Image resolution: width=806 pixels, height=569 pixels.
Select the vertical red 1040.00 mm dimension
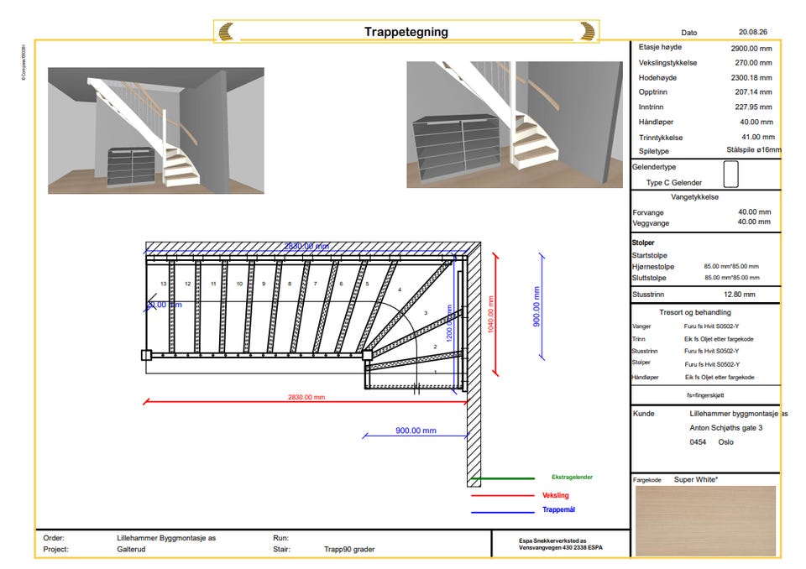click(490, 315)
